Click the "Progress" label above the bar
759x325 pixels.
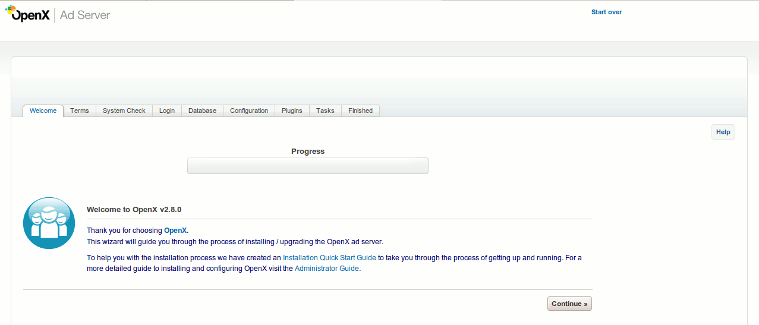[x=308, y=152]
